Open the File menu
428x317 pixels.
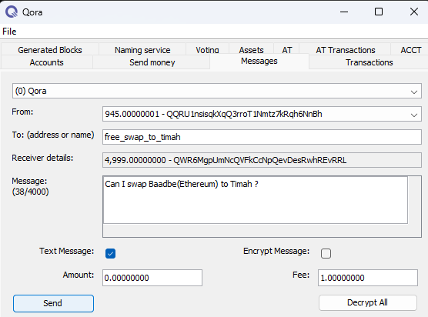click(x=9, y=32)
